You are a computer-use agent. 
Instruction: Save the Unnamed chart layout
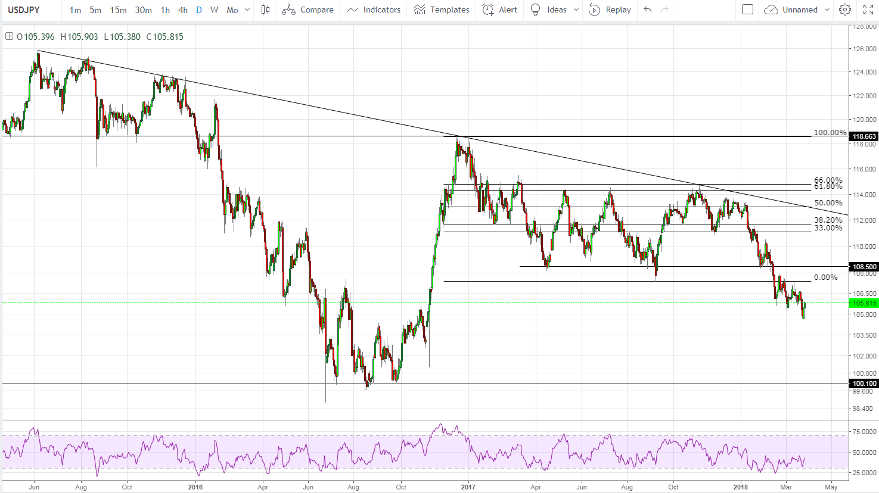click(x=791, y=10)
